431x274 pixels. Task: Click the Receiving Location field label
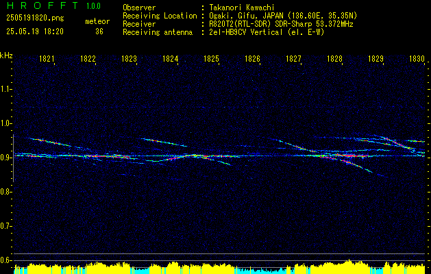160,16
